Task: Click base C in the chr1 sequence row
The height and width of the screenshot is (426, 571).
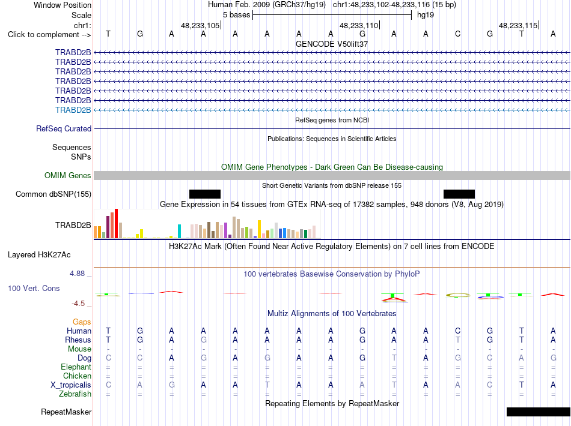Action: click(x=458, y=34)
